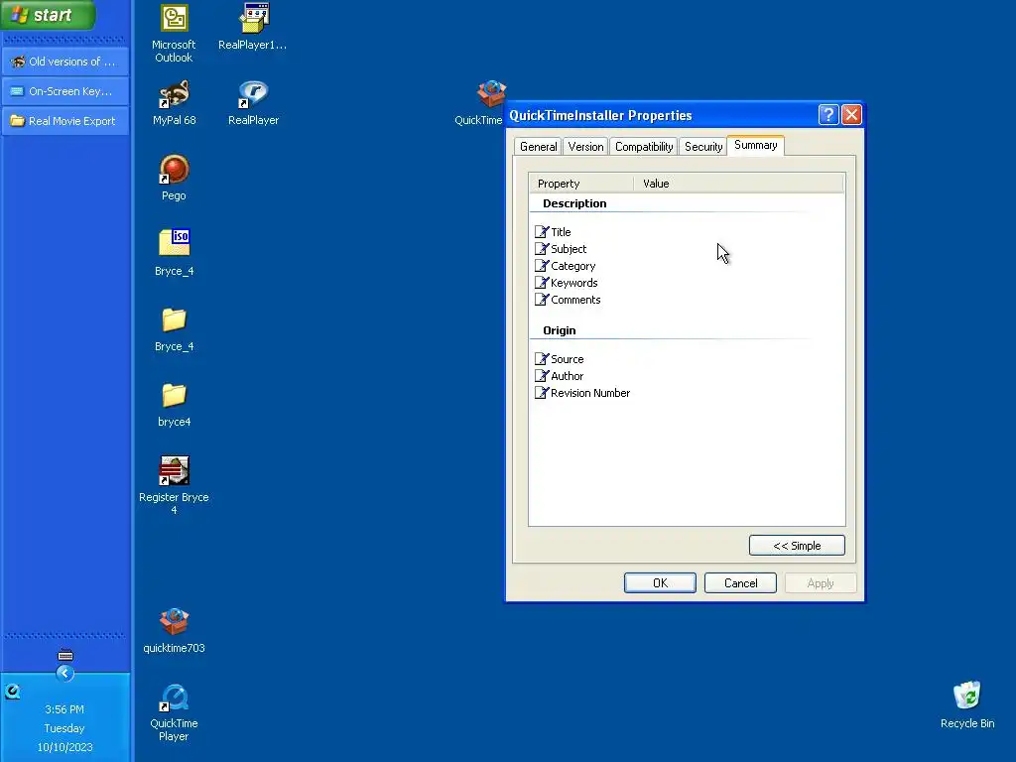Click the edit icon next to Category
1016x762 pixels.
point(542,265)
